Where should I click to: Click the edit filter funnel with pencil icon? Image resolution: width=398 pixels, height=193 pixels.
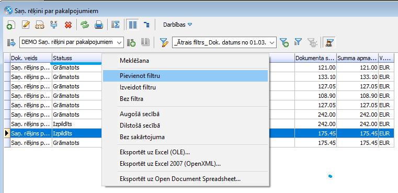[x=164, y=43]
